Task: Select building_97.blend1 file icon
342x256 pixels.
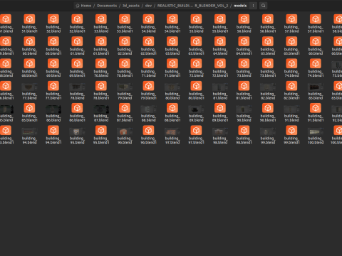Action: click(x=196, y=130)
